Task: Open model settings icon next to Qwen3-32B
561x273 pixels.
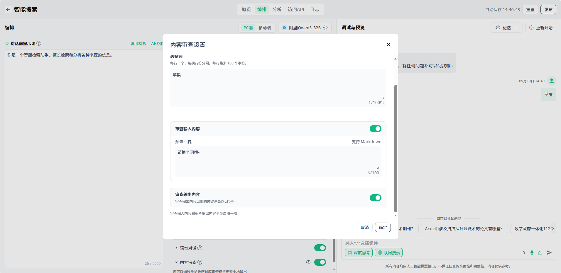Action: point(325,28)
